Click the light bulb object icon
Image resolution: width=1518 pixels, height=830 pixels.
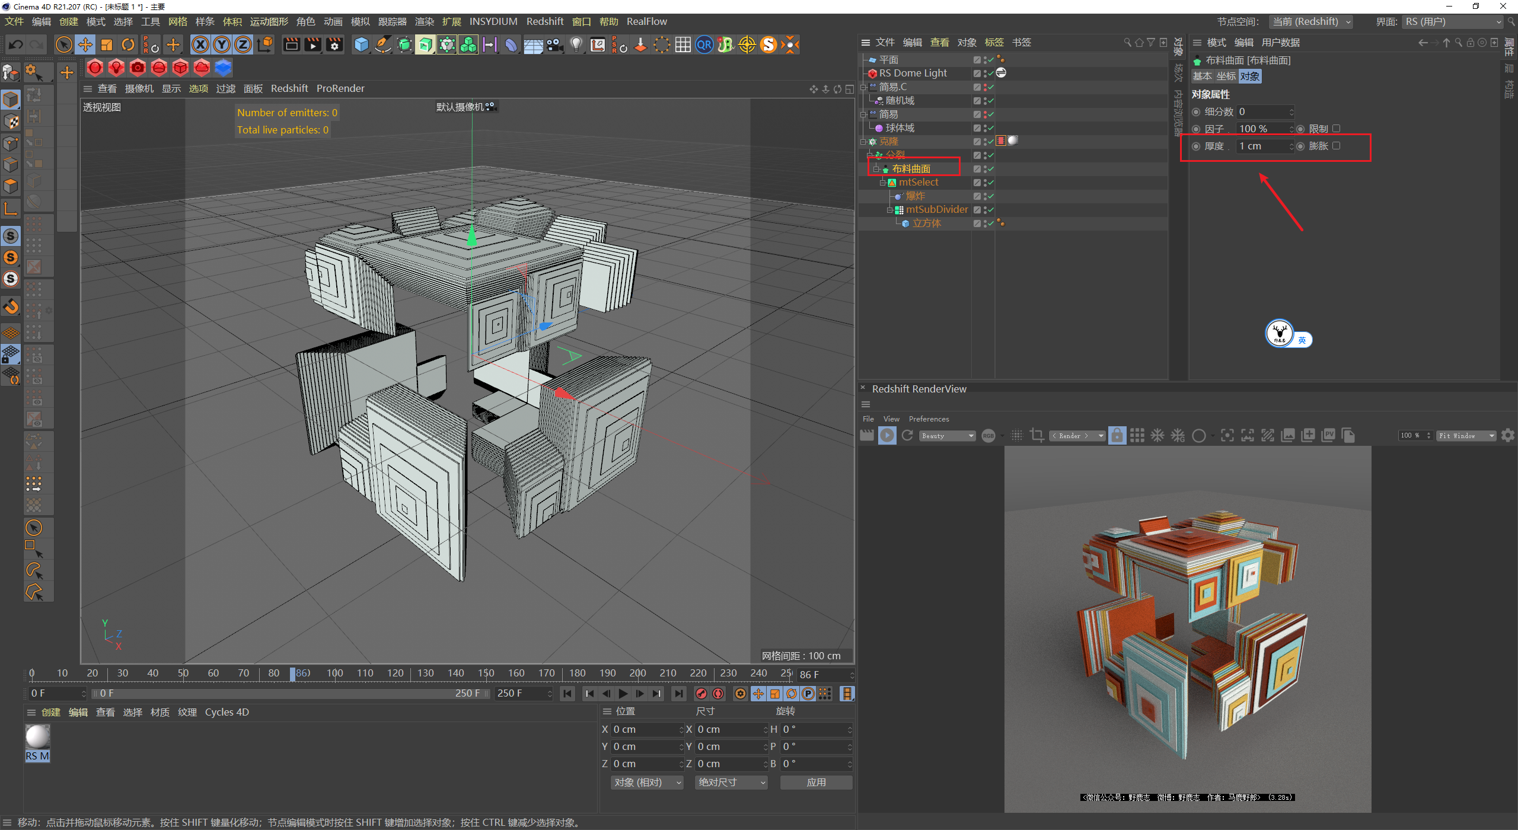tap(576, 44)
